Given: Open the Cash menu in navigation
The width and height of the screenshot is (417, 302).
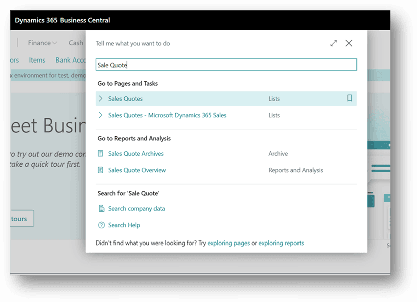Looking at the screenshot, I should click(76, 43).
